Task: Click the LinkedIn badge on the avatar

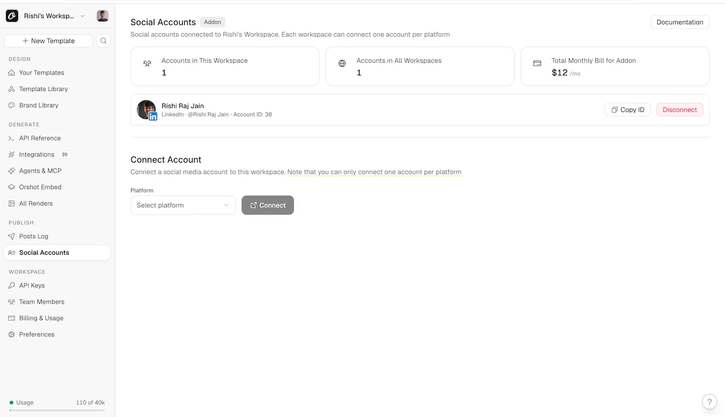Action: 153,117
